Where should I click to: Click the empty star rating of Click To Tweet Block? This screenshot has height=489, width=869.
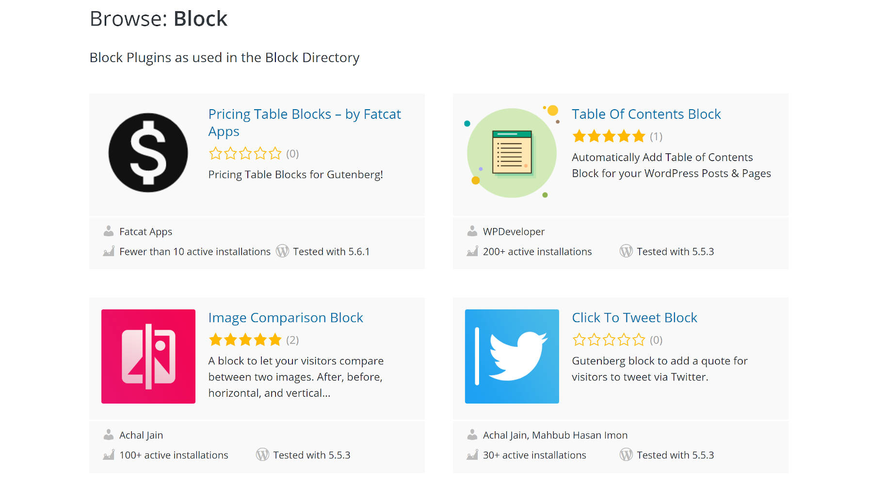pos(609,340)
